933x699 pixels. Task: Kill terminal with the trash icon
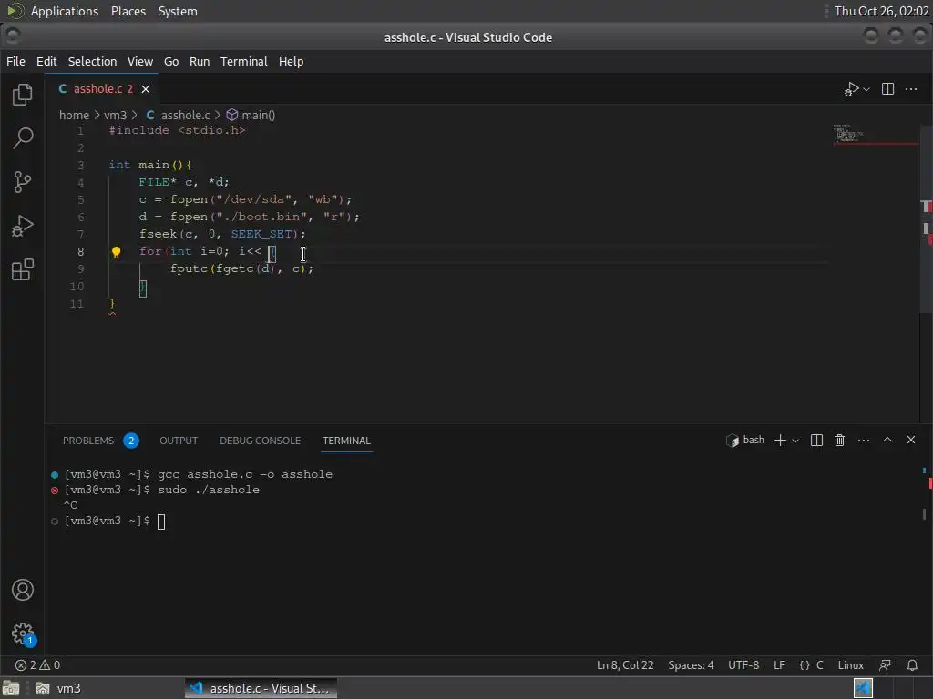coord(839,440)
